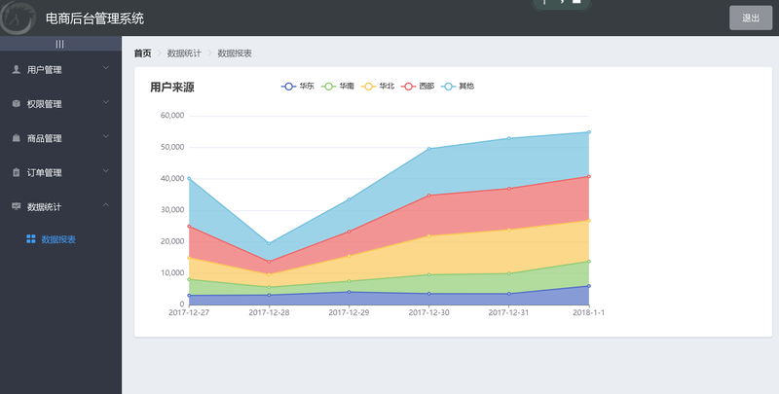779x394 pixels.
Task: Toggle the 华南 legend series
Action: click(x=338, y=87)
